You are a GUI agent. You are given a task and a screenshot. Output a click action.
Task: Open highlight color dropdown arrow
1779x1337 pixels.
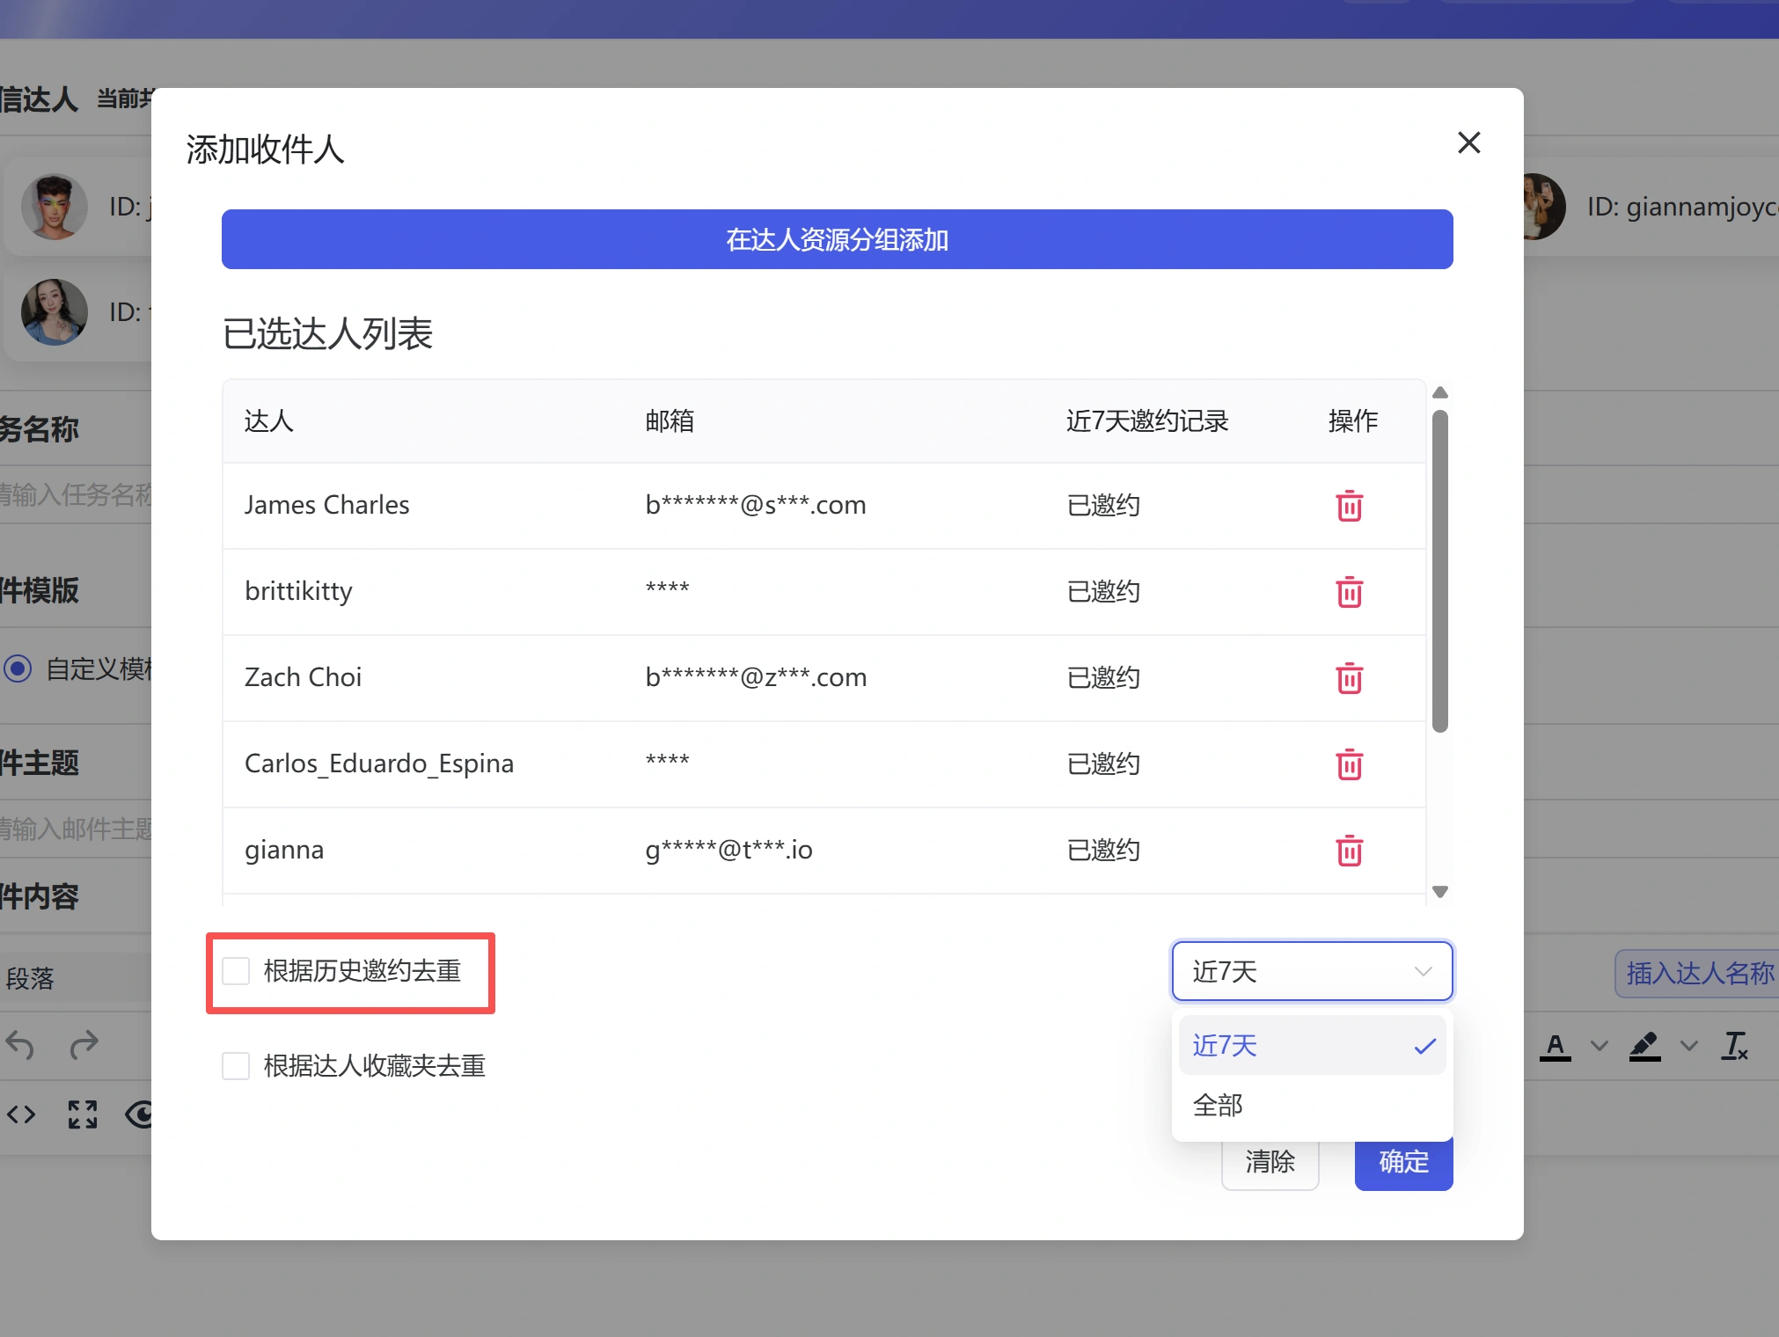[x=1688, y=1046]
